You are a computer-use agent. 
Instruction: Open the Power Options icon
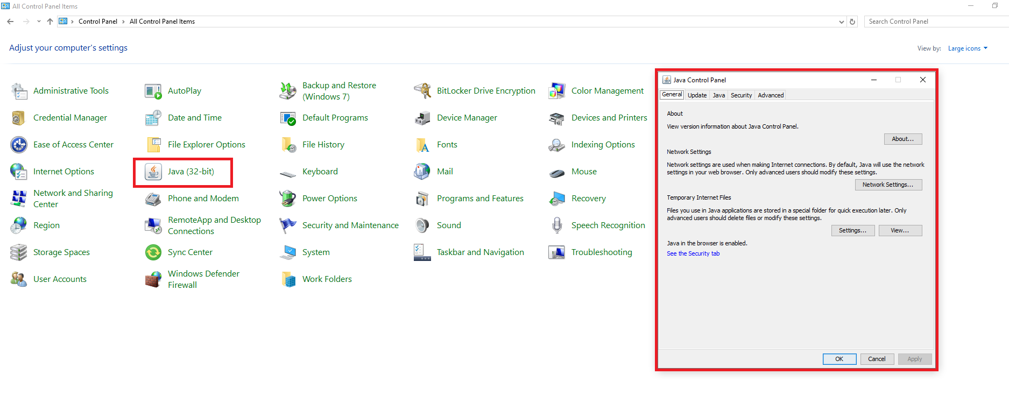point(288,199)
